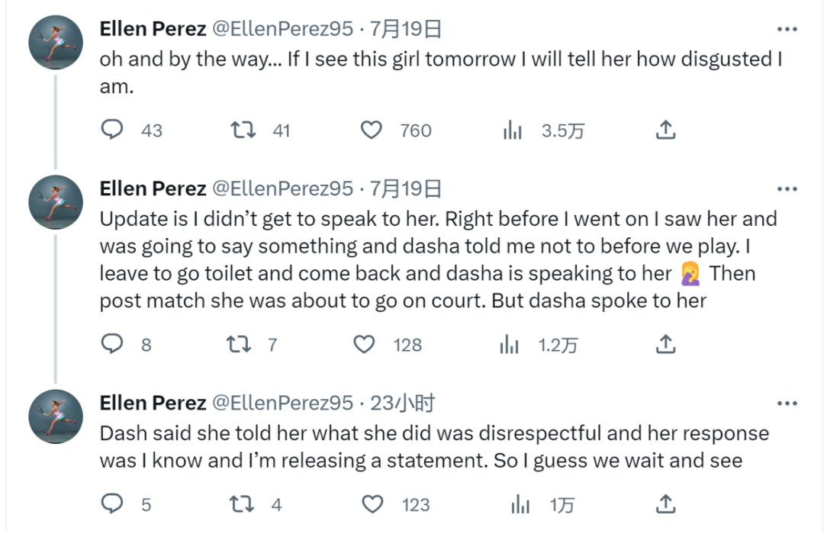This screenshot has width=824, height=534.
Task: Reply to the "Update is" tweet
Action: [112, 345]
